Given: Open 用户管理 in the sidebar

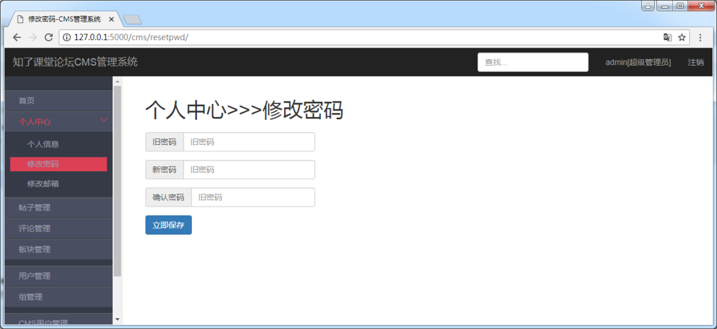Looking at the screenshot, I should [x=59, y=276].
